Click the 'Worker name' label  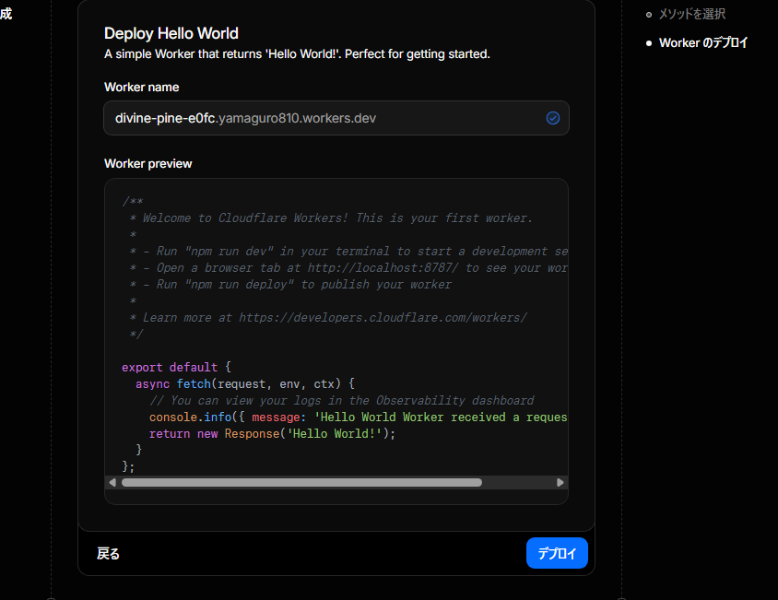click(141, 87)
